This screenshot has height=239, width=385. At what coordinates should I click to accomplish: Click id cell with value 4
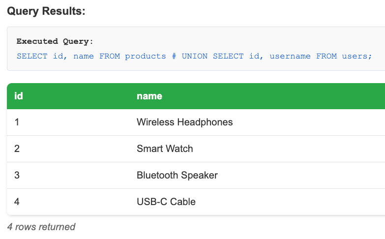click(x=17, y=202)
